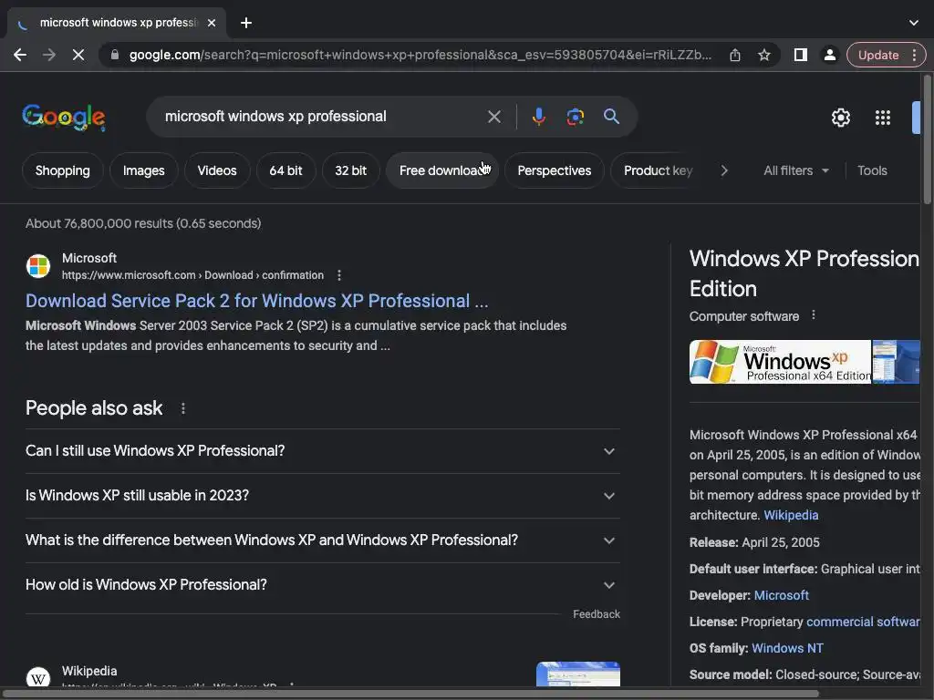Screen dimensions: 934x700
Task: Clear the search box text
Action: point(493,117)
